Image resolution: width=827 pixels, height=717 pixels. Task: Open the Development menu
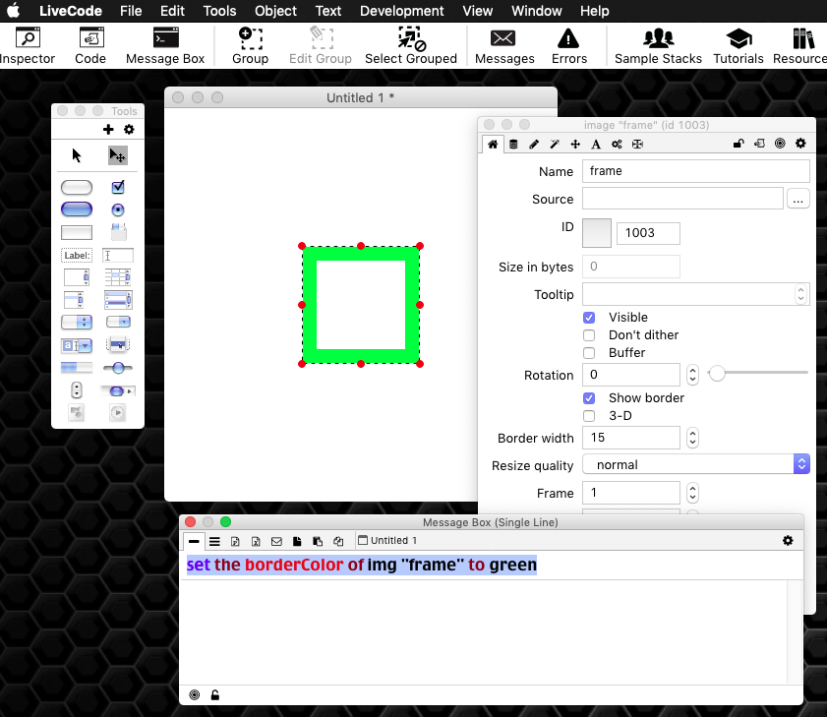(x=401, y=11)
